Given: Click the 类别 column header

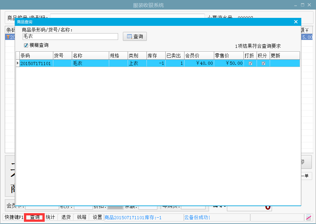Looking at the screenshot, I should 137,56.
